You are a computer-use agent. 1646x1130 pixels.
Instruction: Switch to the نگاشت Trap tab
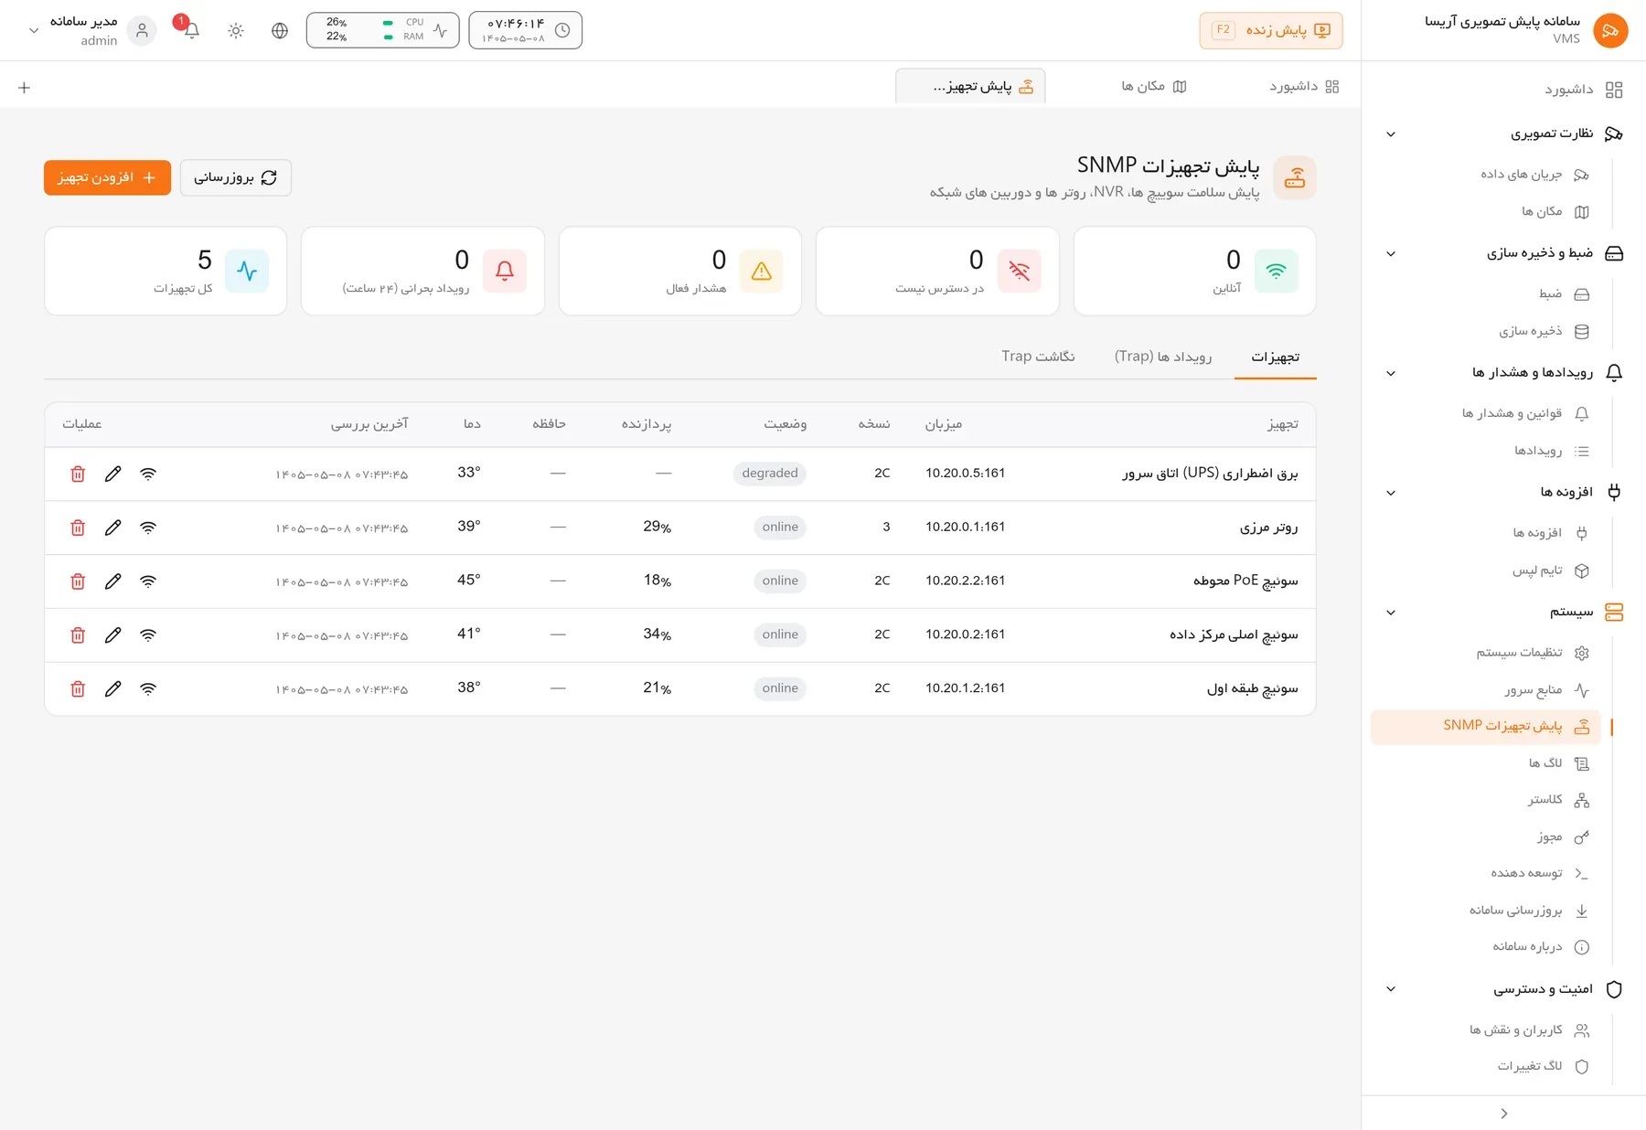[1038, 357]
